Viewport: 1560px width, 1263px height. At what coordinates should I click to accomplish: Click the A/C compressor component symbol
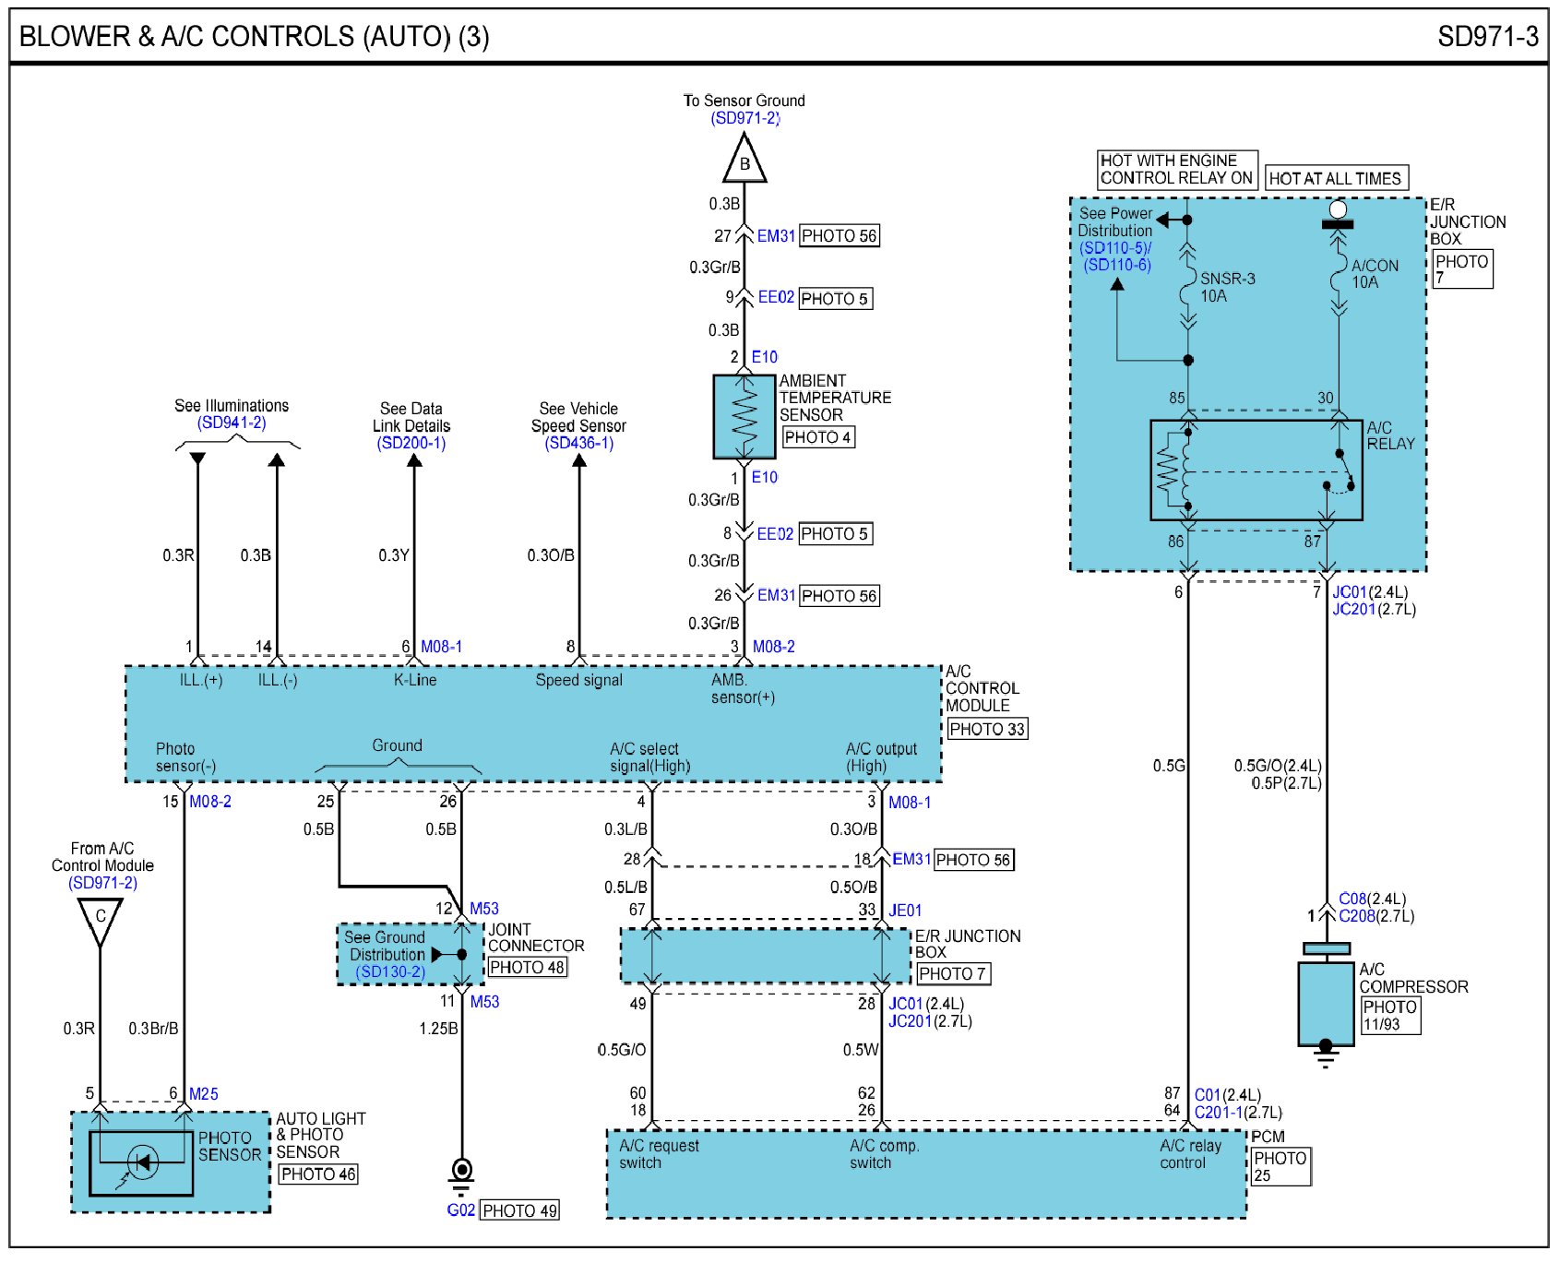click(1326, 1003)
